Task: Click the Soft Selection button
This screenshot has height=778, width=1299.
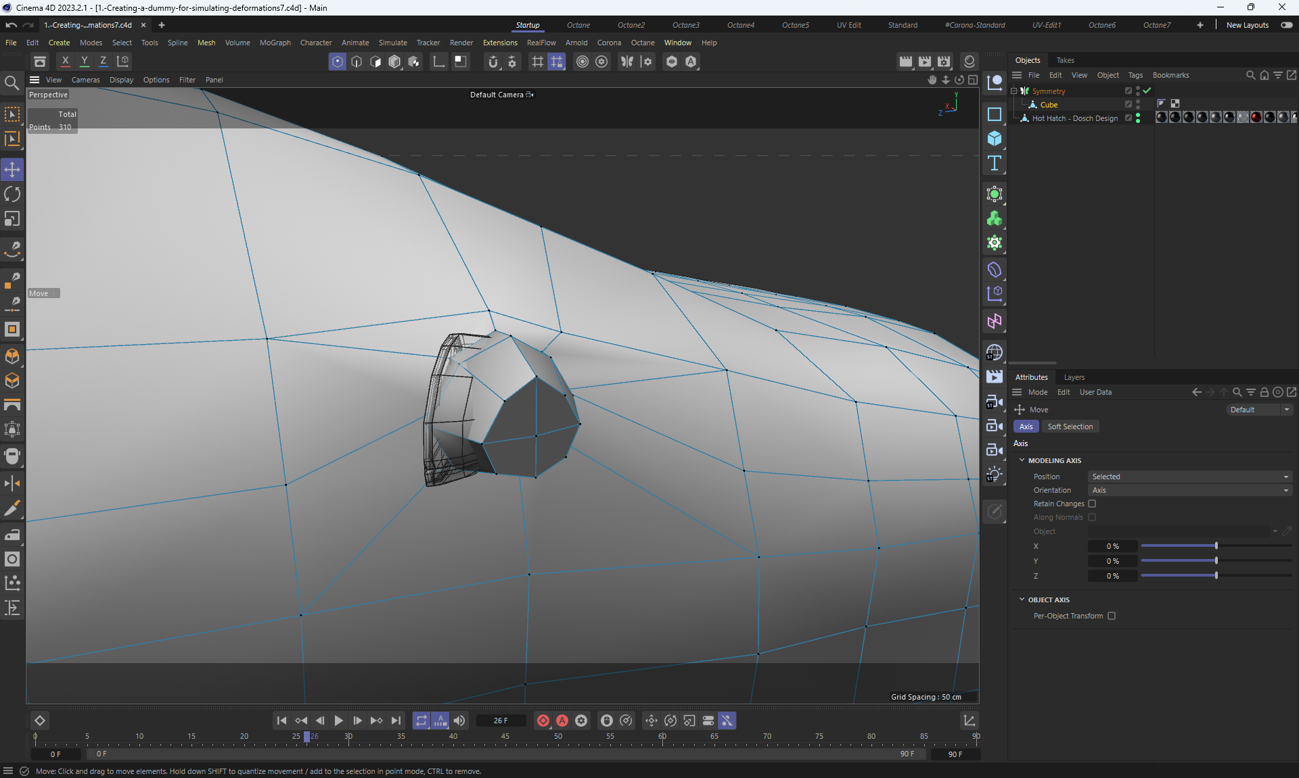Action: [x=1070, y=427]
